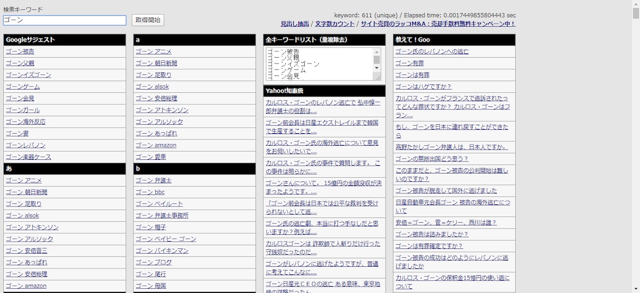Click ゴーン 足取り under the あ section
The image size is (640, 293).
(24, 204)
